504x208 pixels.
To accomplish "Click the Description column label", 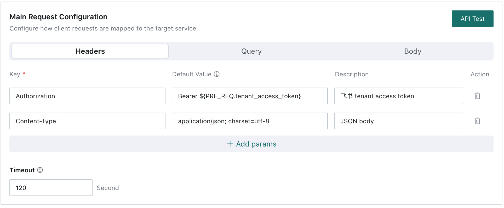I will click(x=352, y=74).
